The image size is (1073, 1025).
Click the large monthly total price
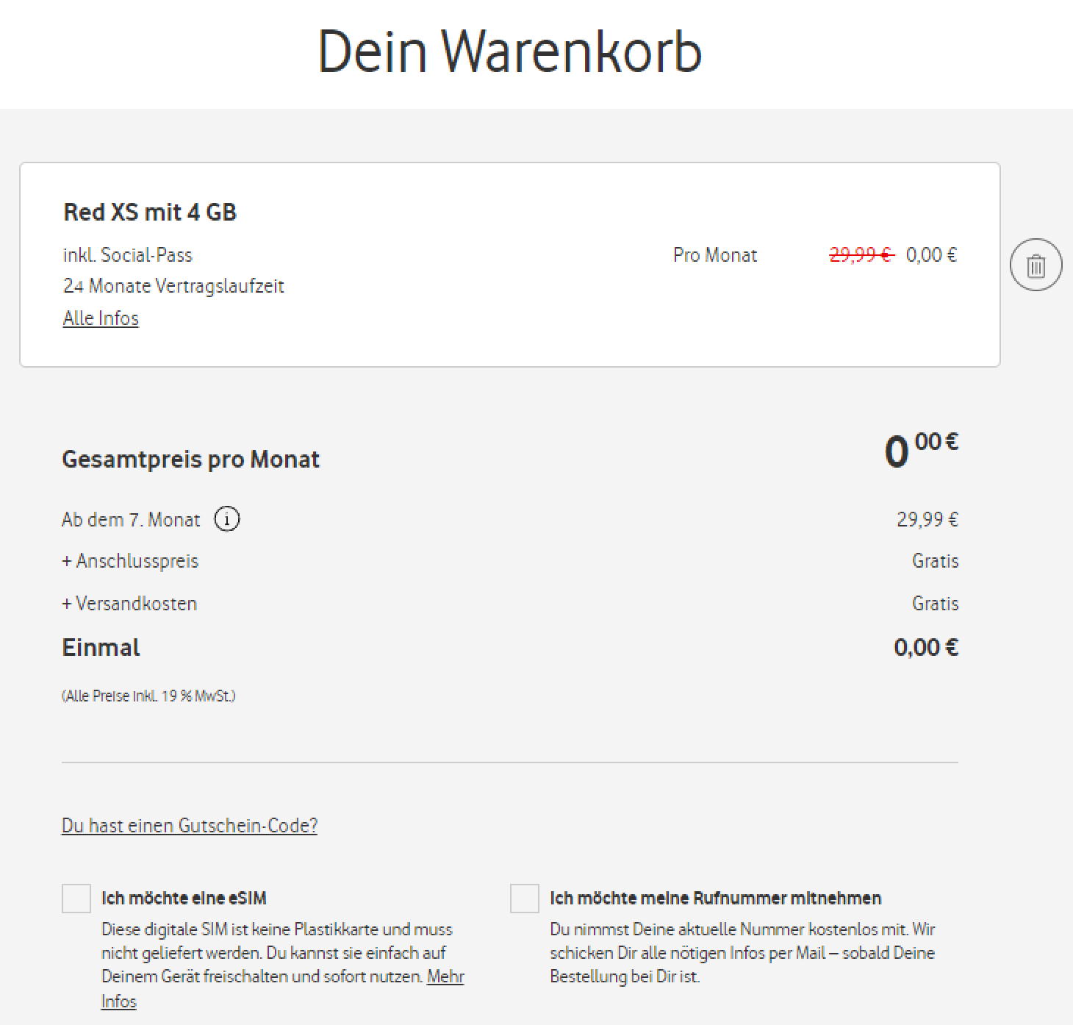[x=921, y=450]
